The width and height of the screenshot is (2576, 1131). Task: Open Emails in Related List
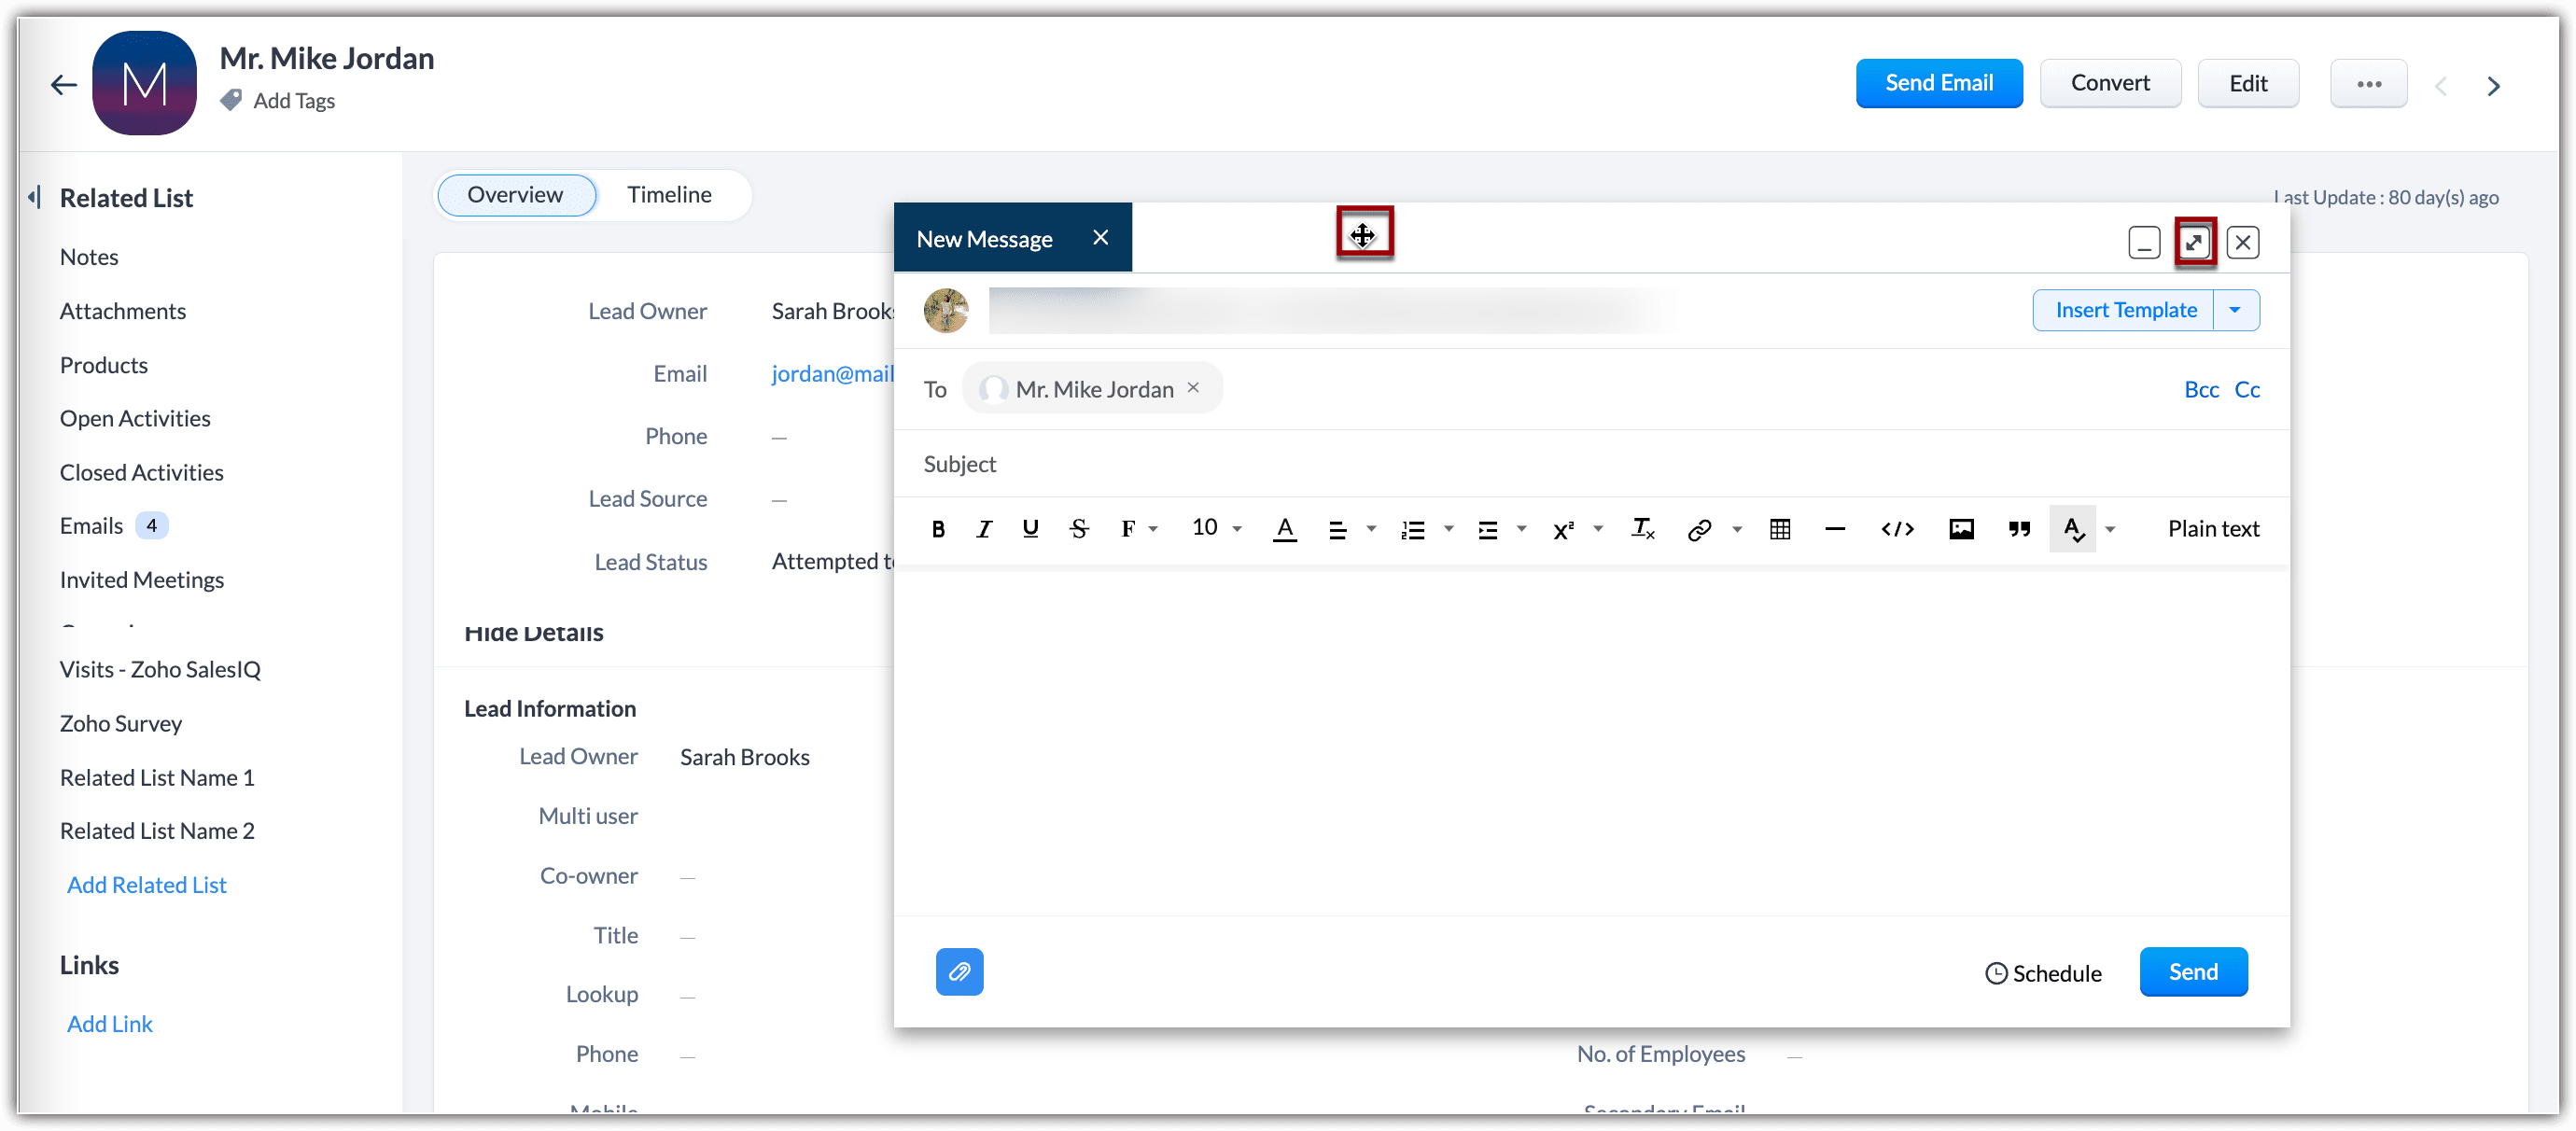tap(91, 526)
